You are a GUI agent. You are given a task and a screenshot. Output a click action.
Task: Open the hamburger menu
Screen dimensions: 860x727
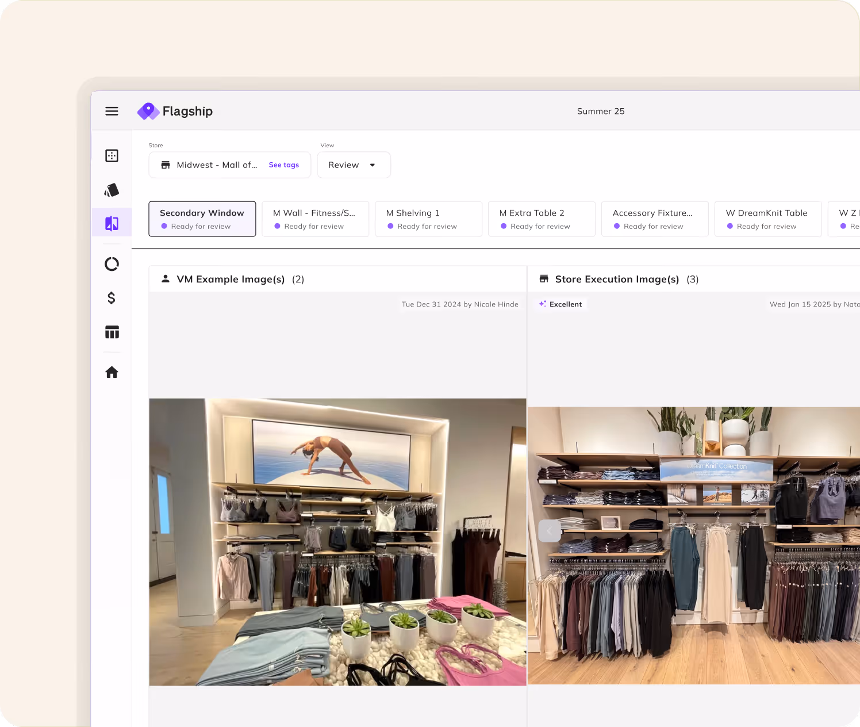(112, 111)
